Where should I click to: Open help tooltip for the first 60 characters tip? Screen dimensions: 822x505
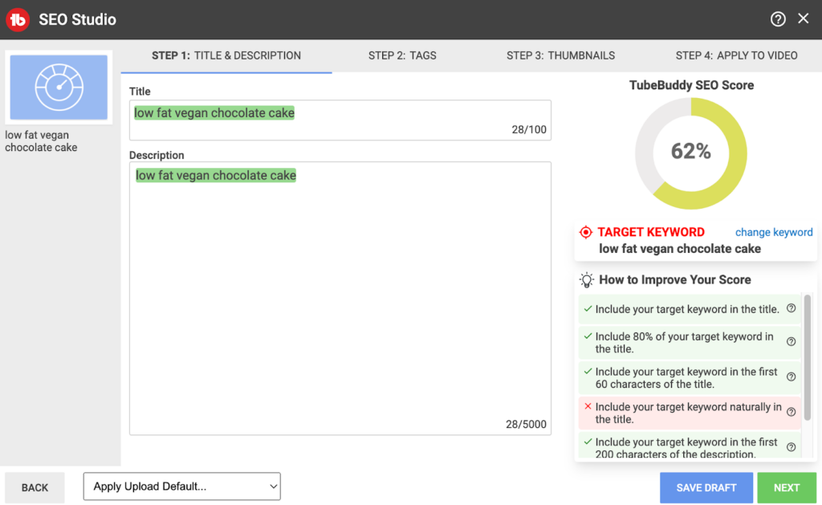tap(791, 377)
